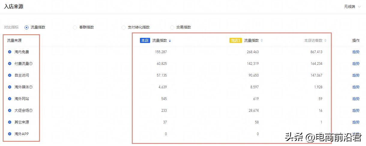The width and height of the screenshot is (366, 146).
Task: View 趋势 for 付费流量 row
Action: click(x=356, y=64)
